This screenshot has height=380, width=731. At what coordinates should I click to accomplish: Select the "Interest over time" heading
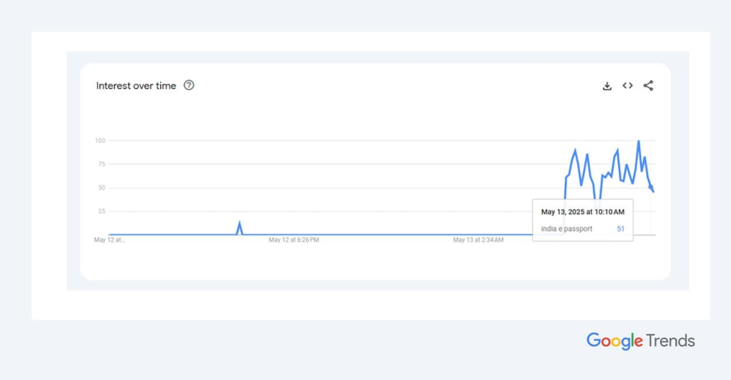pos(136,86)
